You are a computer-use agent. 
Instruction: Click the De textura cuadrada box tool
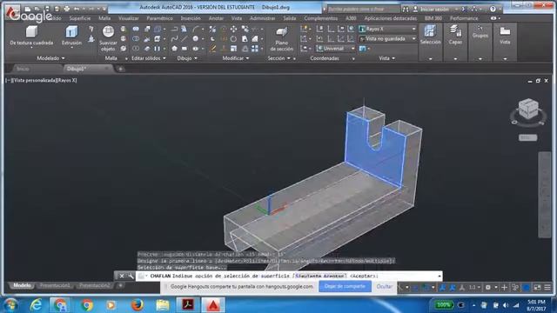(31, 36)
